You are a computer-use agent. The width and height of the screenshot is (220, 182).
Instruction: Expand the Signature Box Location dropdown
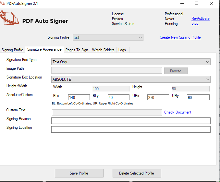coord(131,79)
